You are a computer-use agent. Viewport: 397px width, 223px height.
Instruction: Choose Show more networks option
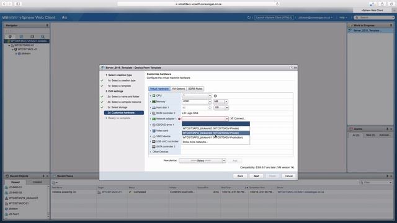(216, 142)
